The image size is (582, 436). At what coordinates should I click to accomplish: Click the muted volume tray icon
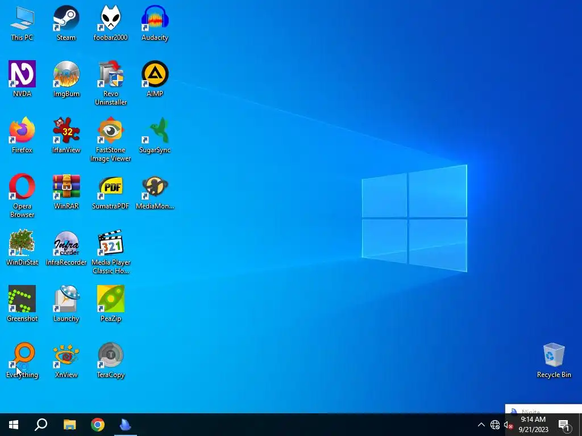508,425
